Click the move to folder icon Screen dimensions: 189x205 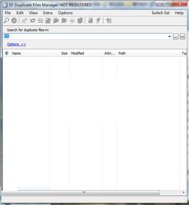(64, 20)
